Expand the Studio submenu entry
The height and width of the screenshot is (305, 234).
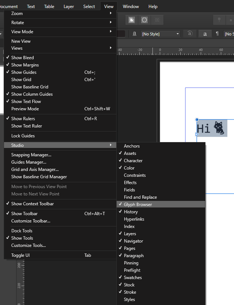click(x=60, y=145)
